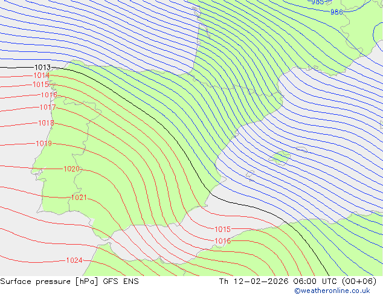Image resolution: width=383 pixels, height=296 pixels.
Task: Click Mallorca island on the map
Action: [280, 158]
